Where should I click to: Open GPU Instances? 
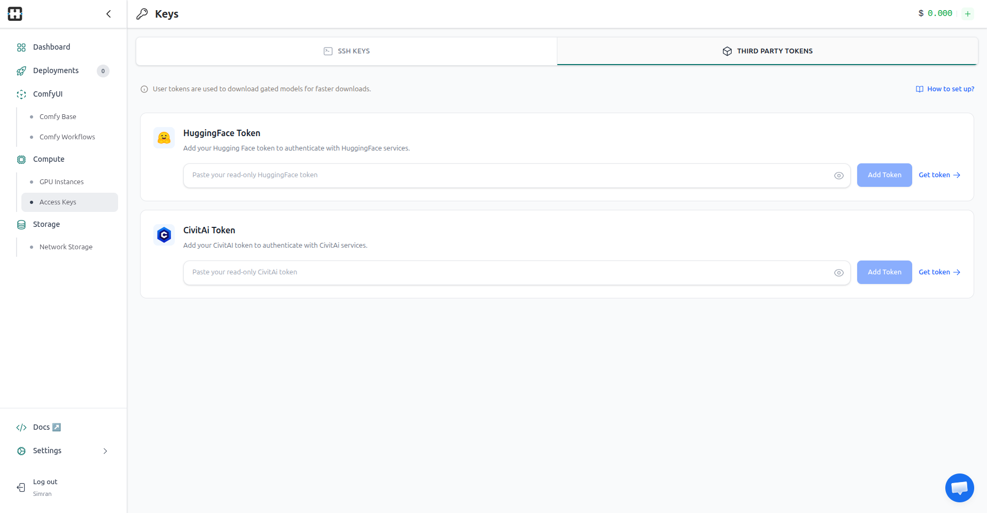(x=61, y=181)
